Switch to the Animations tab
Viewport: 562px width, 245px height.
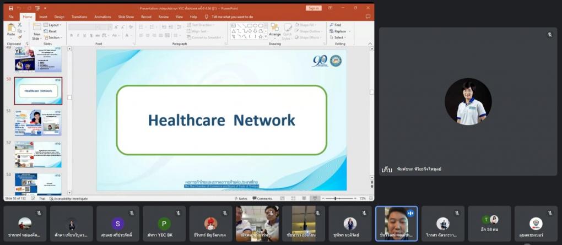pos(103,17)
